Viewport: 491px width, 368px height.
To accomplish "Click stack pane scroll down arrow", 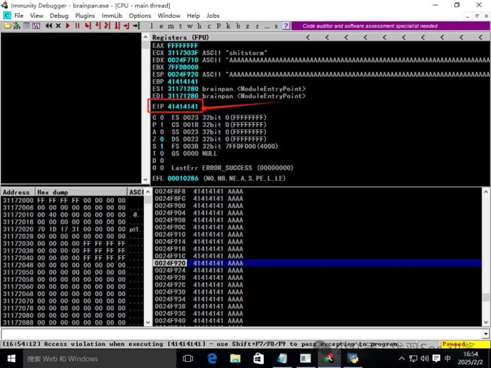I will (x=486, y=322).
